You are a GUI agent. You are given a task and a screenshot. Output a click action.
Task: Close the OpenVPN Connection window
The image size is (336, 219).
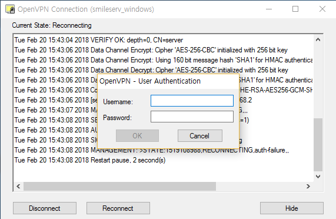click(322, 9)
